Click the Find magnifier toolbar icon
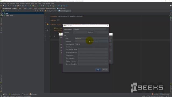Viewport: 172px width, 97px height. (x=21, y=6)
